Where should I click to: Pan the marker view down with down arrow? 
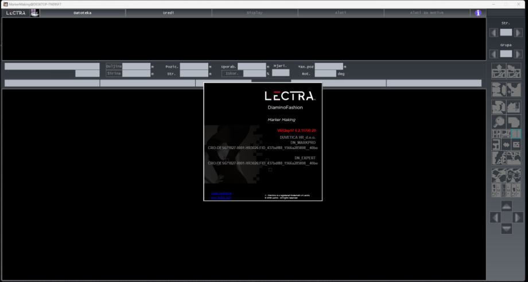coord(506,229)
